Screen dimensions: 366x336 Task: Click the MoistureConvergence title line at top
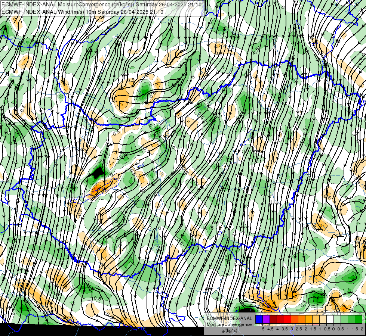(101, 4)
